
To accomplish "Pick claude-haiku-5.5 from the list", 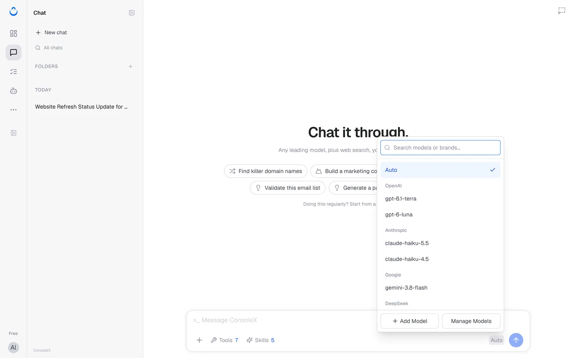I will [x=440, y=243].
